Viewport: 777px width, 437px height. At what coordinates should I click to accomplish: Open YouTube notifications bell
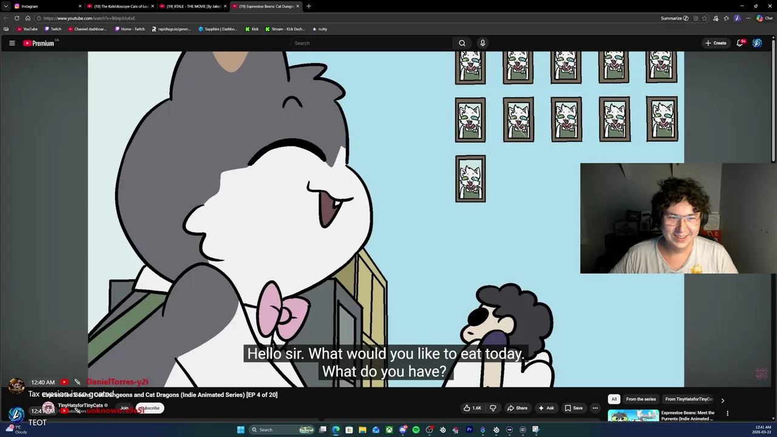(x=740, y=43)
